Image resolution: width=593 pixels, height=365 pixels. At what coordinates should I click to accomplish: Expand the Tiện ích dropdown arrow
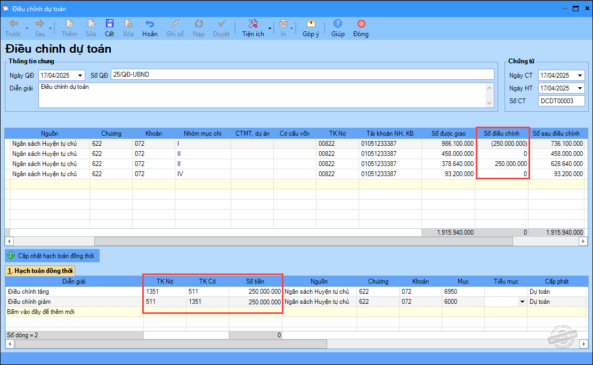(270, 28)
